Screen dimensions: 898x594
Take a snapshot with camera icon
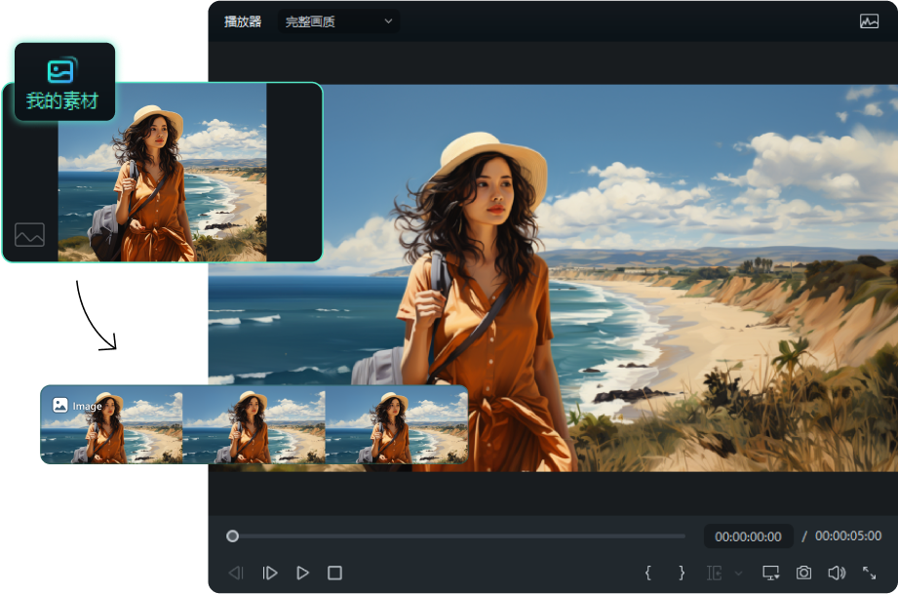pyautogui.click(x=803, y=573)
